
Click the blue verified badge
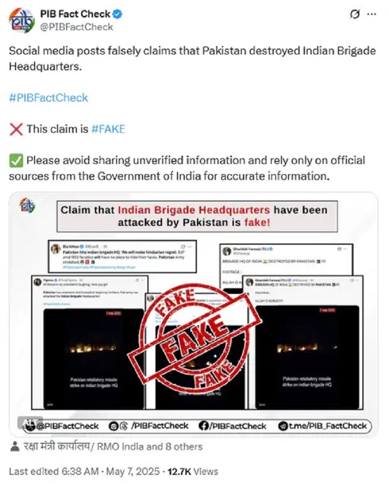117,14
